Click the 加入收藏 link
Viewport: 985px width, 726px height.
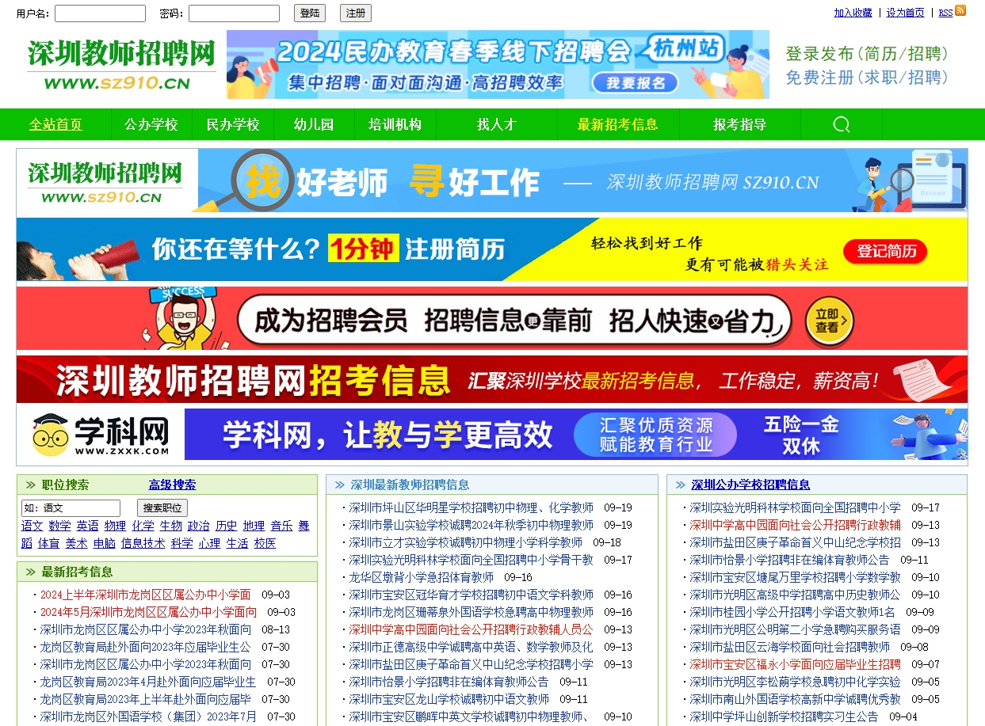click(853, 13)
